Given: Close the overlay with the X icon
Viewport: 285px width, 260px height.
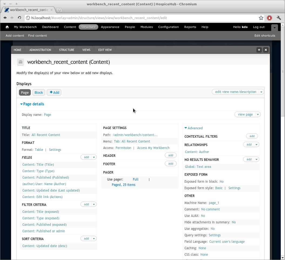Looking at the screenshot, I should tap(266, 50).
